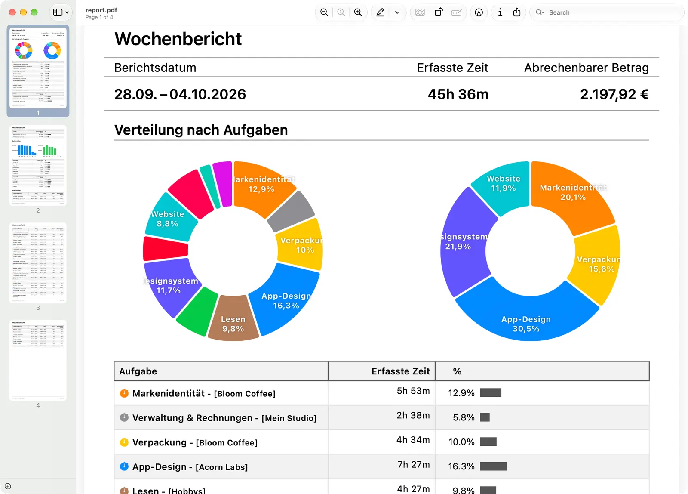Activate the highlight pen tool

tap(380, 12)
